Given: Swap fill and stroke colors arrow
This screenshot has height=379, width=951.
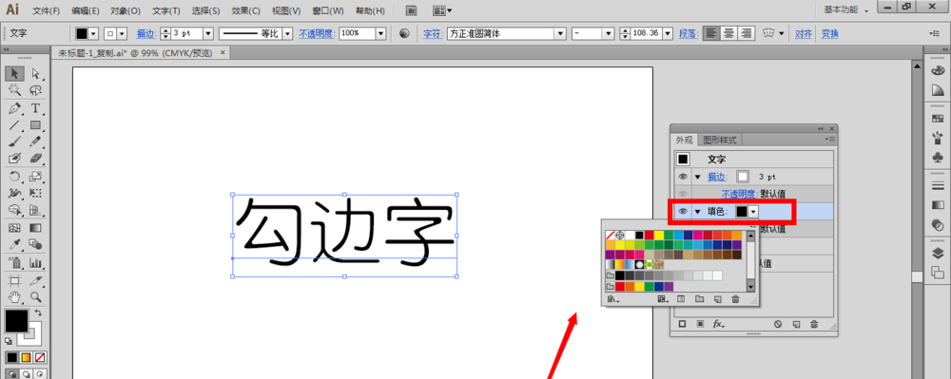Looking at the screenshot, I should [38, 313].
